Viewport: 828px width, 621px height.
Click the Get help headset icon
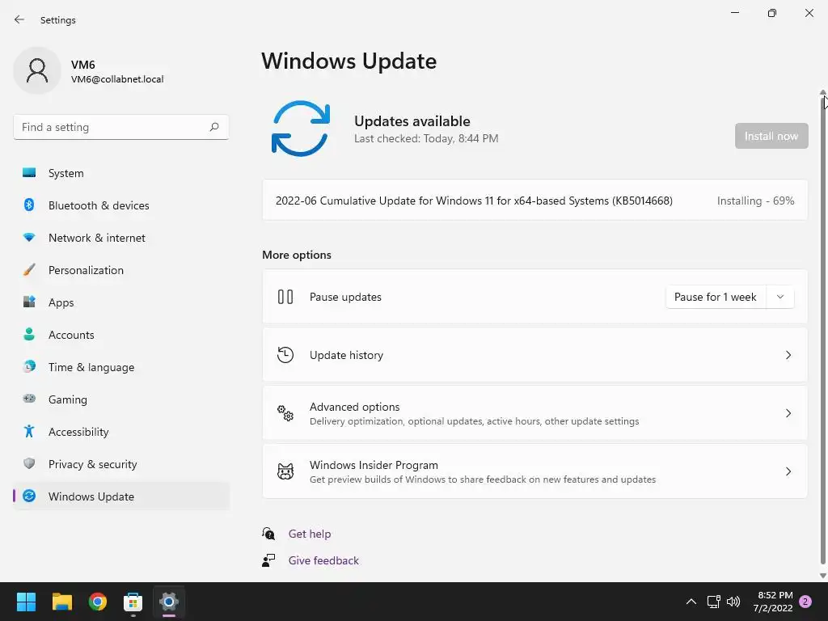click(x=268, y=534)
